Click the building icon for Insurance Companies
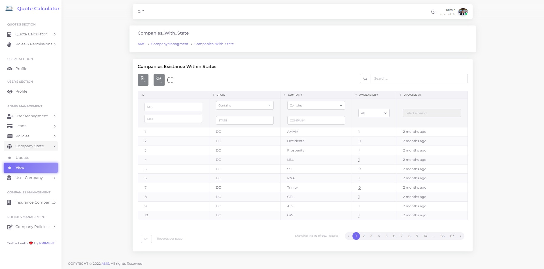The height and width of the screenshot is (269, 544). [x=9, y=202]
